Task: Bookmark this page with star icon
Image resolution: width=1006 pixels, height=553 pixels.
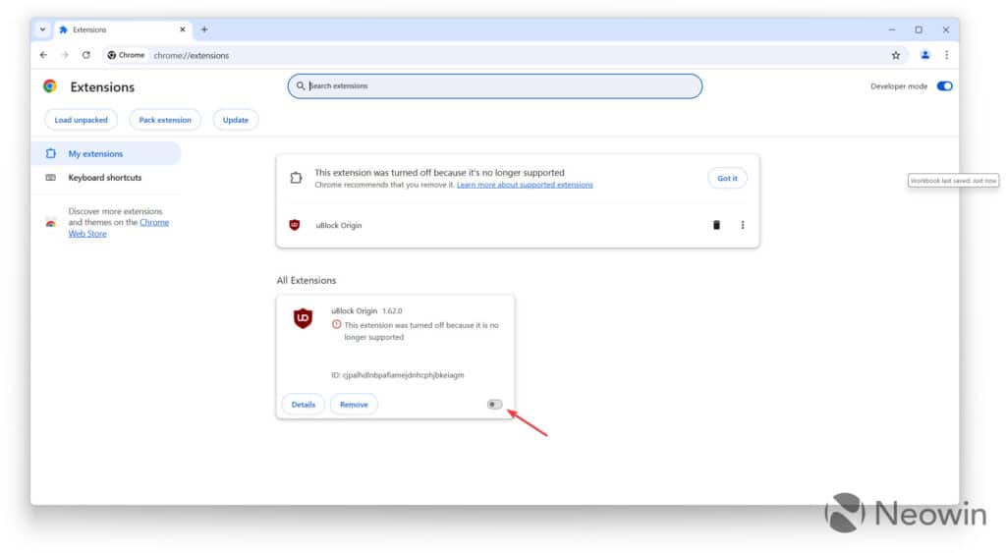Action: point(896,55)
